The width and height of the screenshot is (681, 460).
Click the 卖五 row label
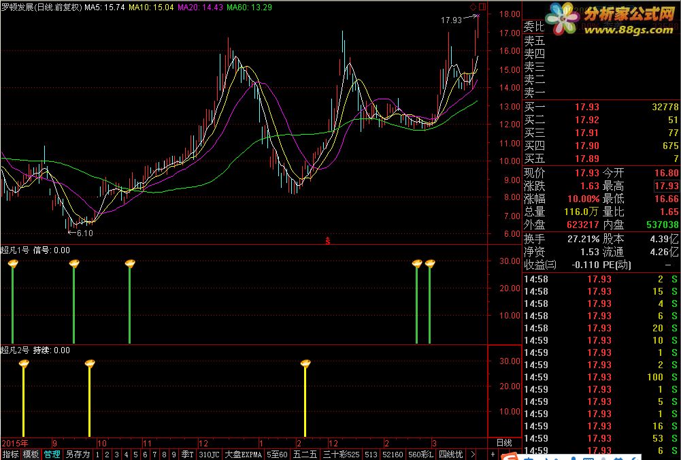(534, 40)
